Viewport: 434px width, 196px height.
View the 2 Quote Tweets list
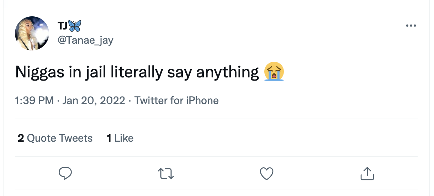click(55, 138)
